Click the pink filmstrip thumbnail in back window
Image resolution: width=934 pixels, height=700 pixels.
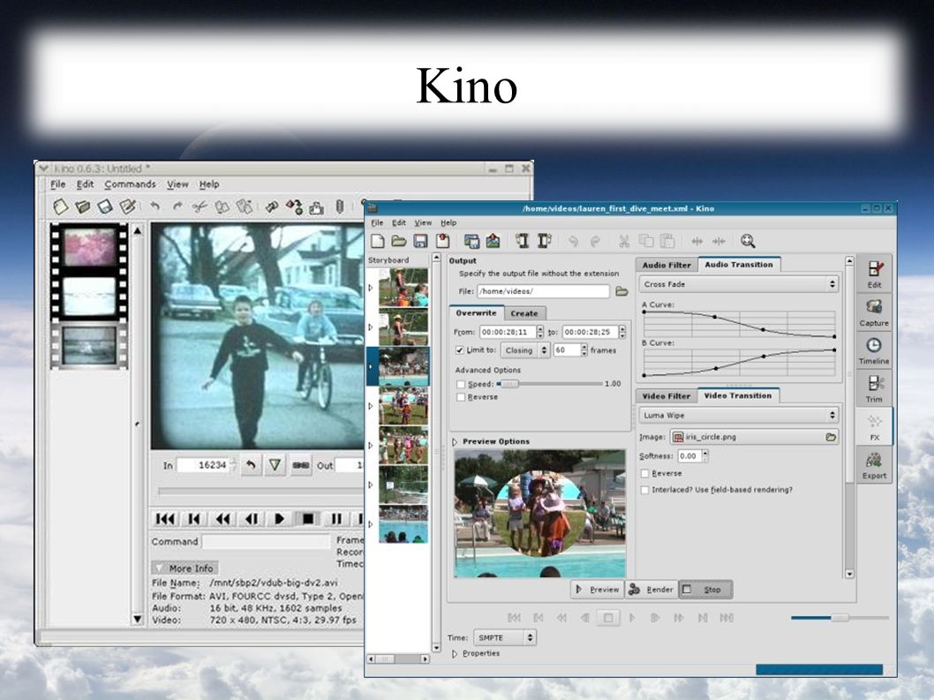tap(89, 247)
